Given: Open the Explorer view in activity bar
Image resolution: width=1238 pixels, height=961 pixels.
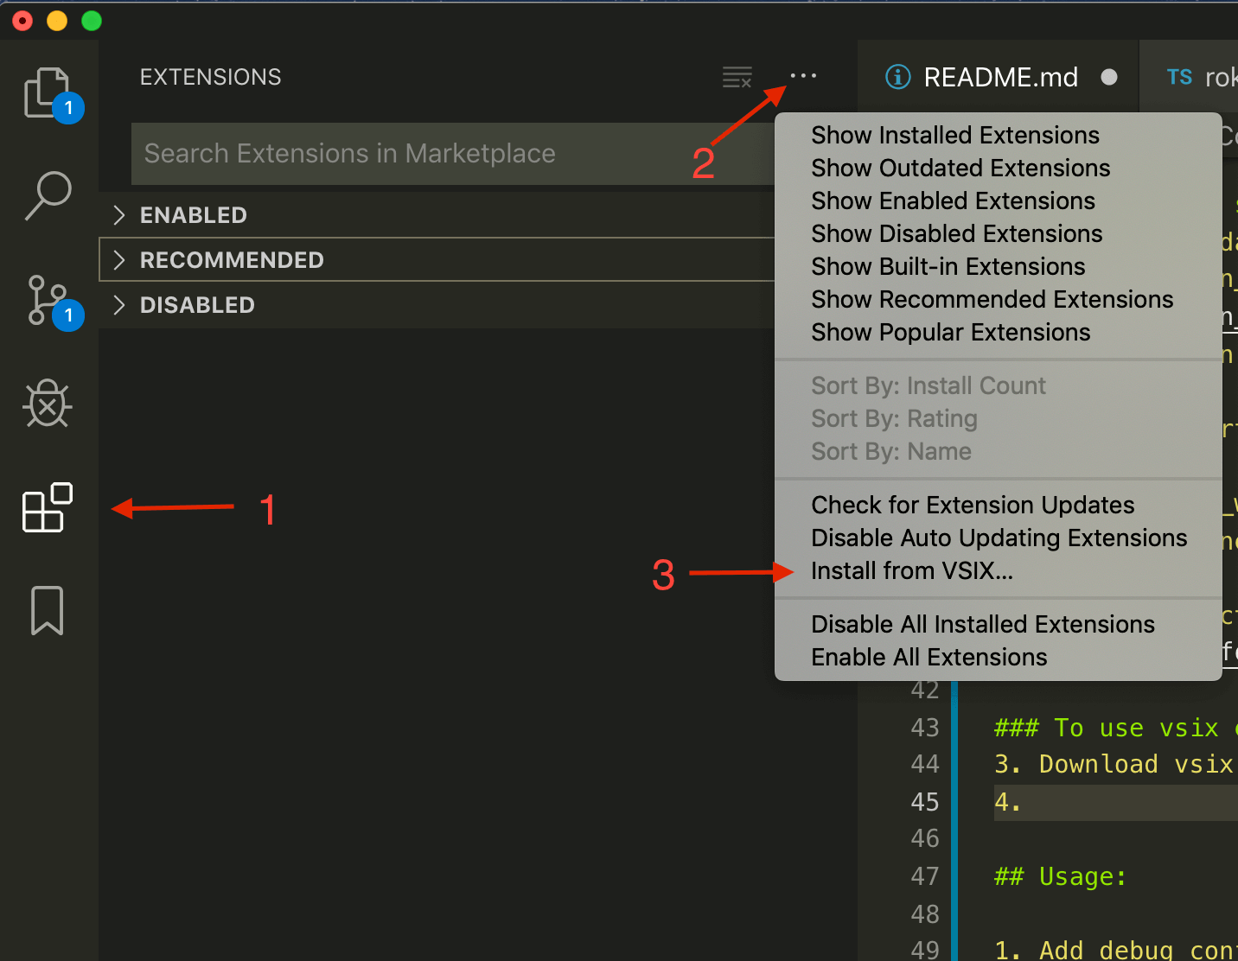Looking at the screenshot, I should pos(48,93).
